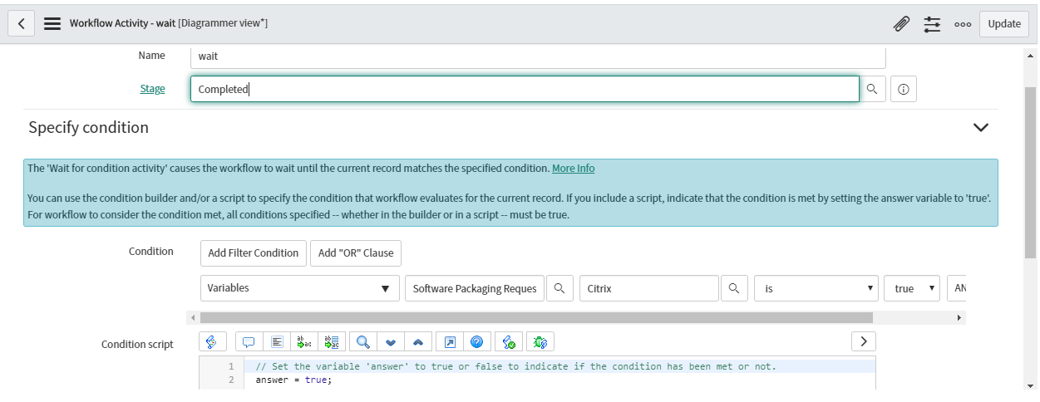Toggle the syntax editor icon
This screenshot has height=402, width=1040.
point(211,341)
